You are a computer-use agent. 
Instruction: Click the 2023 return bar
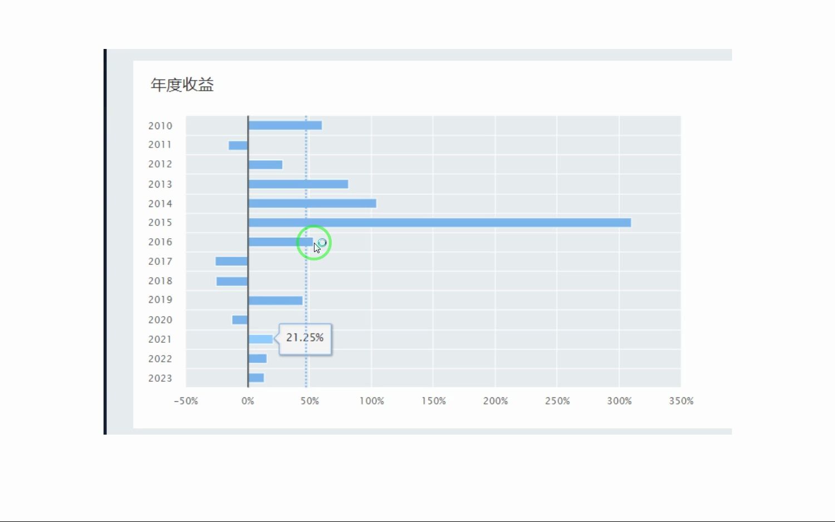[x=256, y=378]
